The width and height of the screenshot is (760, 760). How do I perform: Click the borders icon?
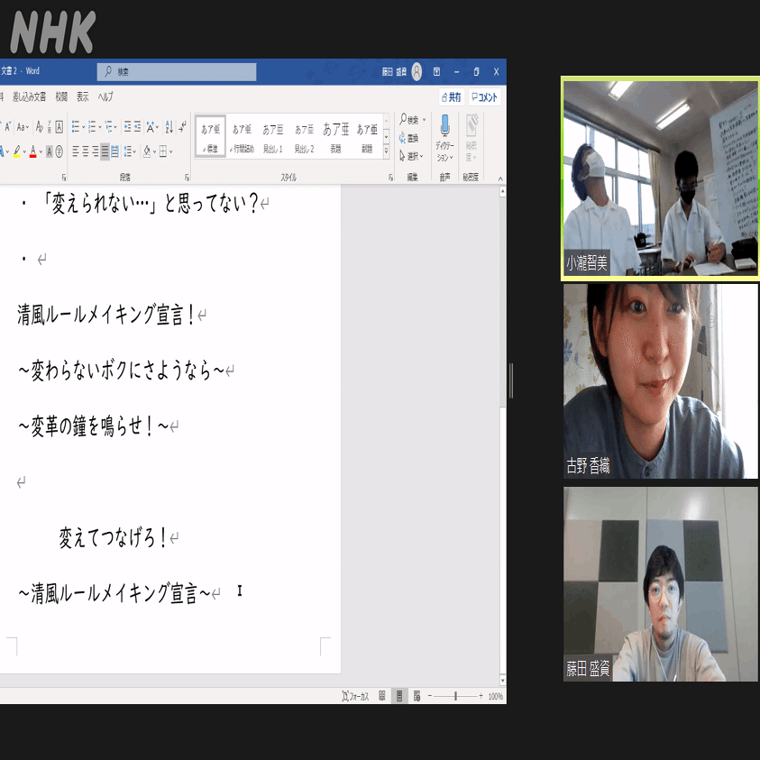click(x=163, y=152)
